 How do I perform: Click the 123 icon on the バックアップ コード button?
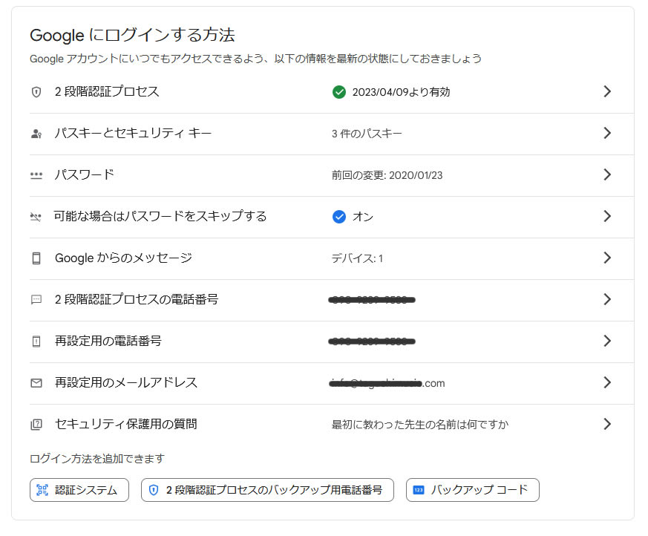[x=418, y=490]
